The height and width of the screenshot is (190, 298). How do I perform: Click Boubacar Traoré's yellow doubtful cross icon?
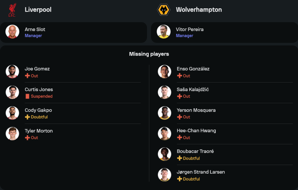[179, 158]
